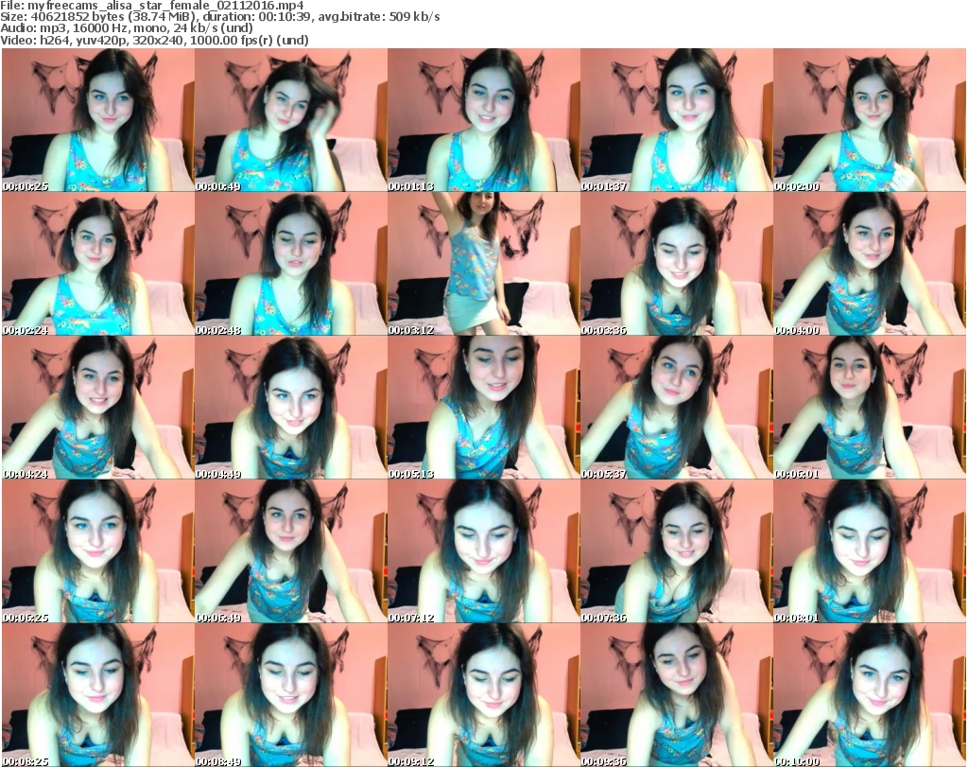Choose the thumbnail stamped 00:07:12

(x=483, y=551)
